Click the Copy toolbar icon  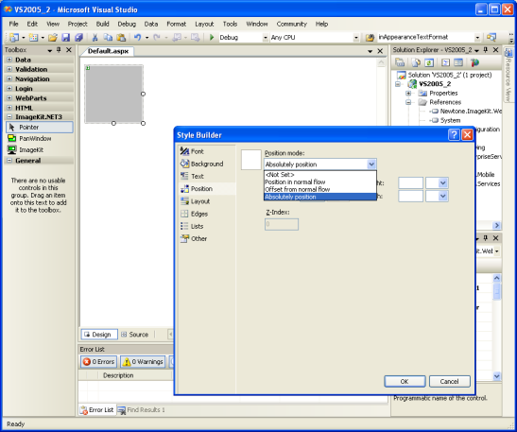click(108, 37)
